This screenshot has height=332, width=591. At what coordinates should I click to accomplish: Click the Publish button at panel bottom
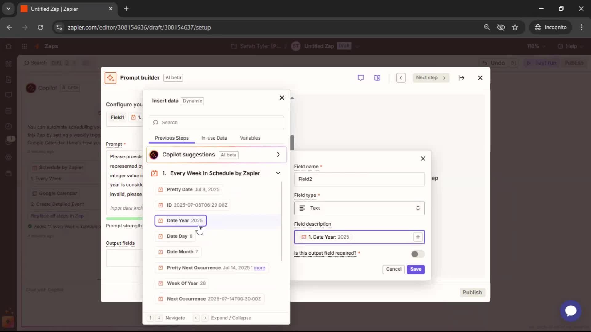(472, 292)
